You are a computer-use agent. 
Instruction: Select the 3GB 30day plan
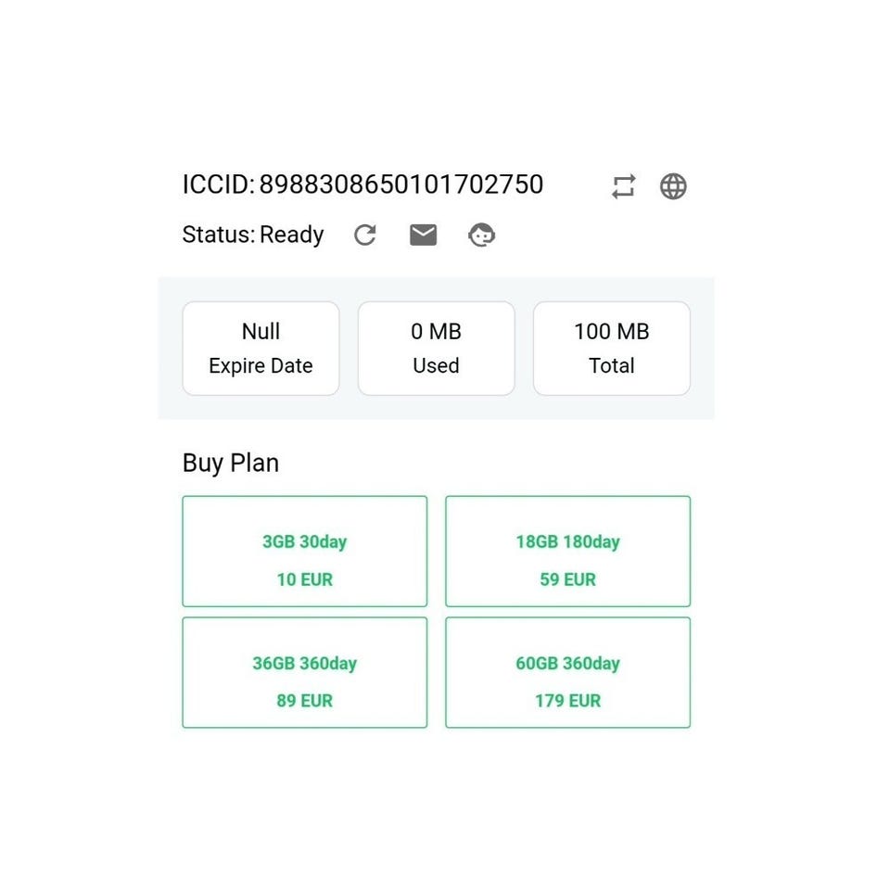point(305,551)
